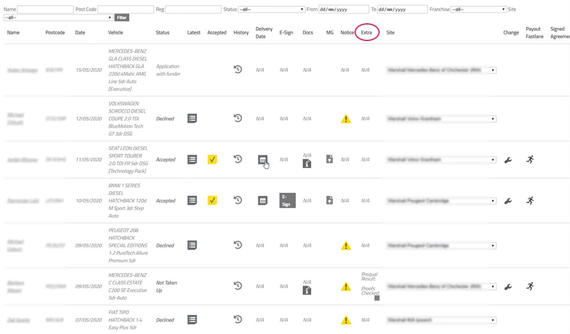The image size is (570, 334).
Task: Click the Change wrench for BMW 1 Series
Action: pos(508,201)
